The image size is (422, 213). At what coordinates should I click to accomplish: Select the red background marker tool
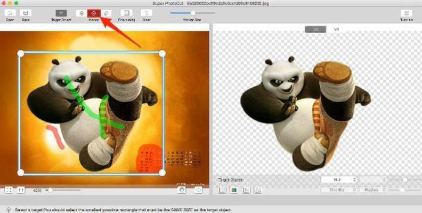94,12
